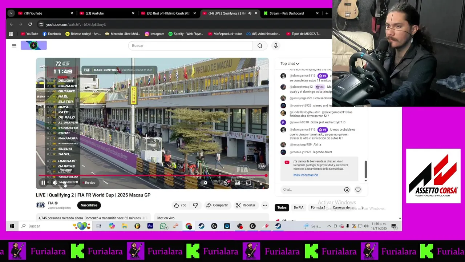Click the browser address bar URL
465x262 pixels.
click(x=76, y=24)
